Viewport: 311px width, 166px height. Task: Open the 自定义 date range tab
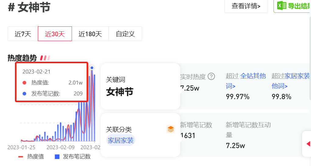tap(125, 34)
